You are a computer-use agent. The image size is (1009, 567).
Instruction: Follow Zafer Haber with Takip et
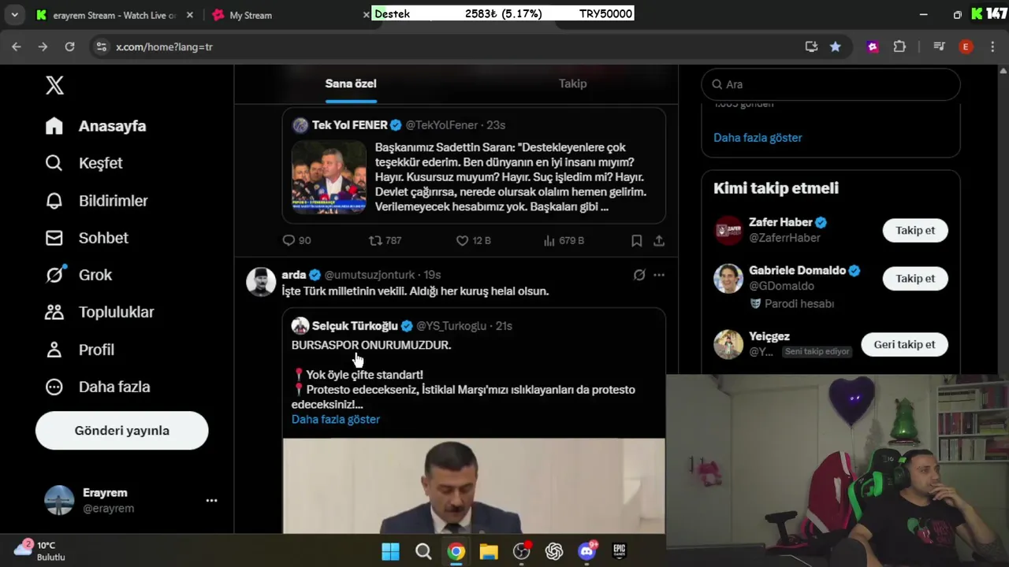(x=915, y=231)
